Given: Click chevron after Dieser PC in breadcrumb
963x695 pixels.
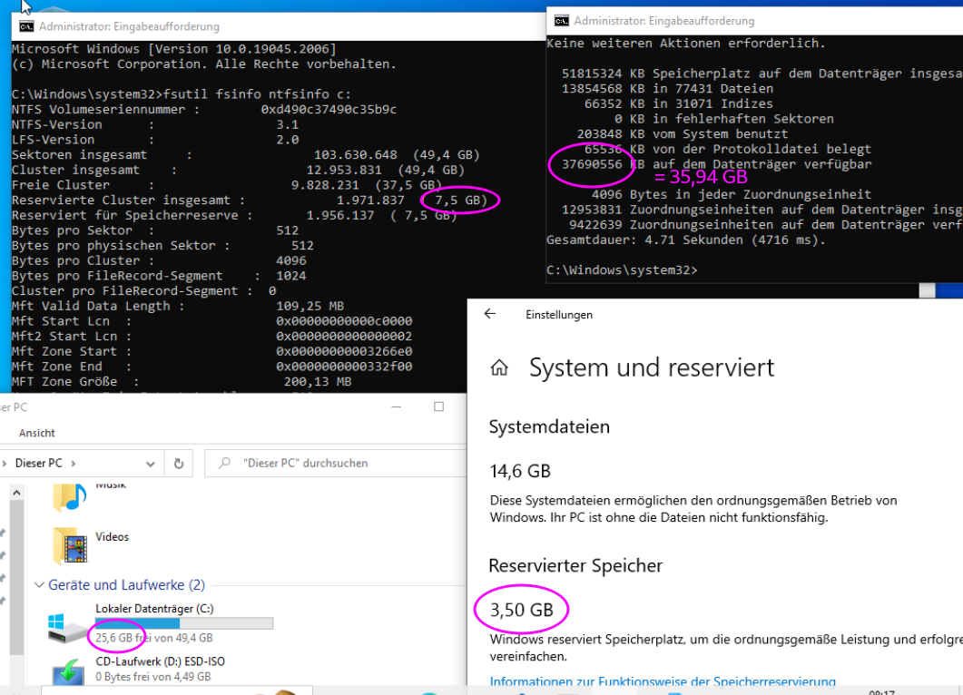Looking at the screenshot, I should click(74, 463).
